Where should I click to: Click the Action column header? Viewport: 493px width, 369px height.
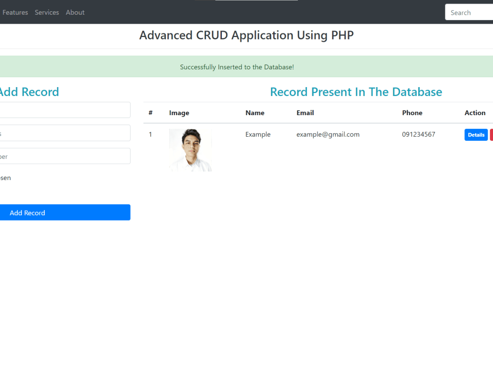pos(475,113)
